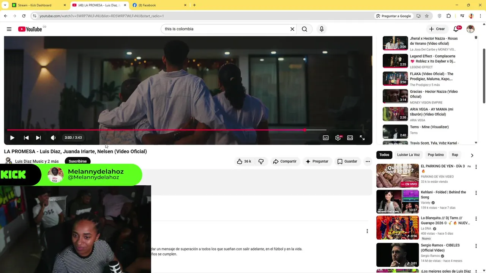
Task: Go to YouTube home via logo
Action: (30, 29)
